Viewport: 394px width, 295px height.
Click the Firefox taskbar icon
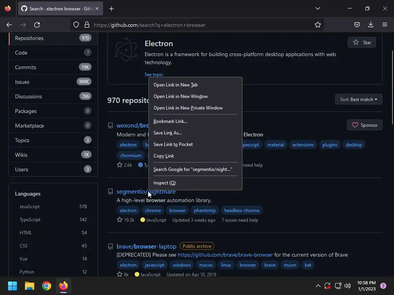(x=63, y=286)
